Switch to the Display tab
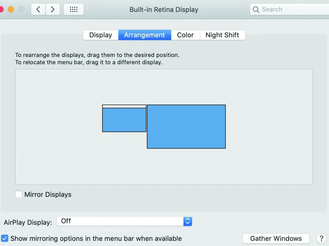 101,35
